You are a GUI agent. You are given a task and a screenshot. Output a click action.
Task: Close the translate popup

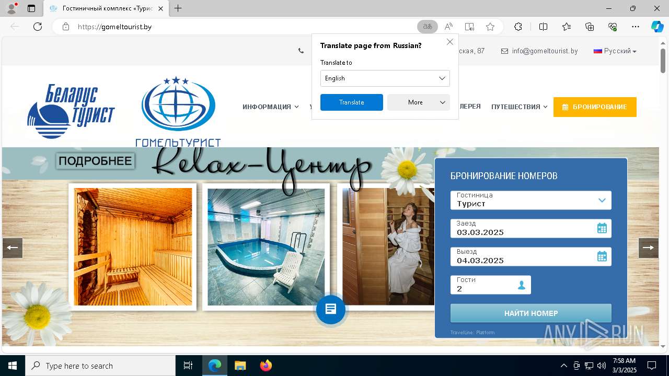[450, 42]
